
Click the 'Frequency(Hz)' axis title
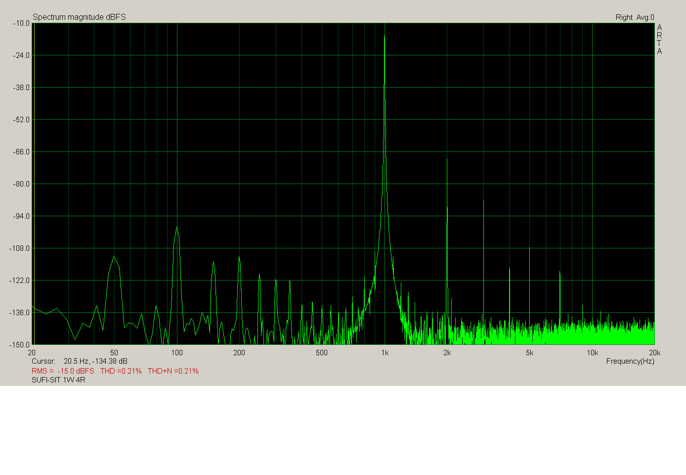630,362
